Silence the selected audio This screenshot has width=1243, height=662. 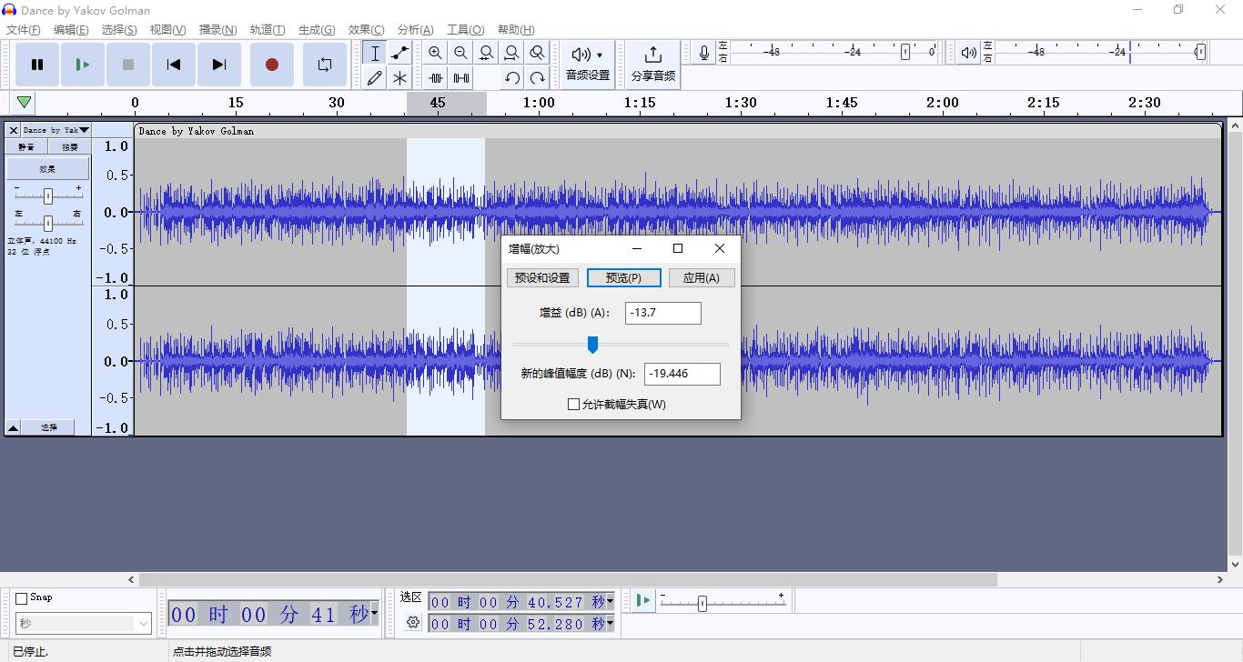460,77
